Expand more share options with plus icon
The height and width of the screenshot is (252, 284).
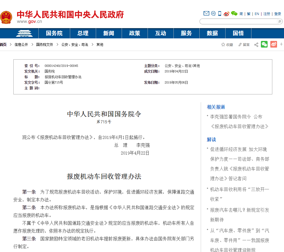tap(281, 44)
